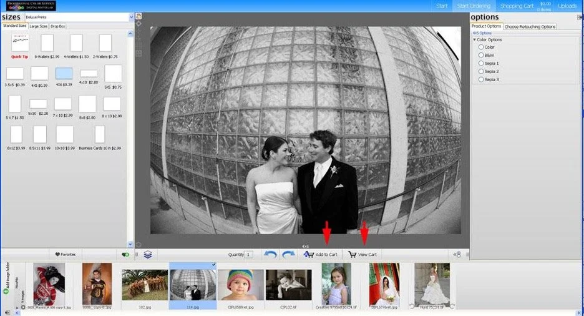Switch to the Drop Box tab

58,26
